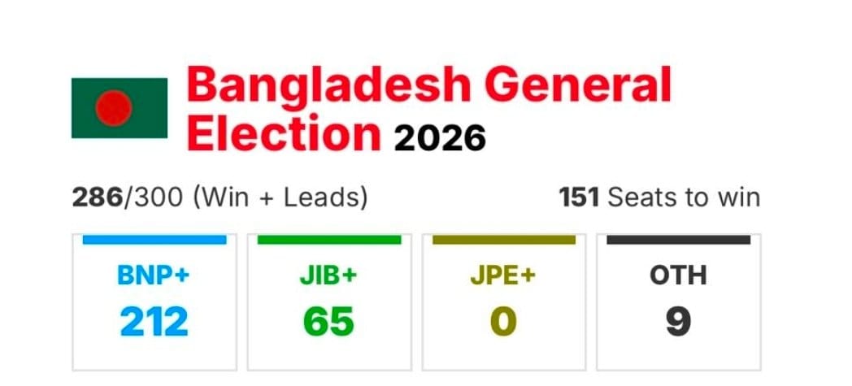Screen dimensions: 852x386
Task: Click the Bangladesh flag icon
Action: [120, 108]
